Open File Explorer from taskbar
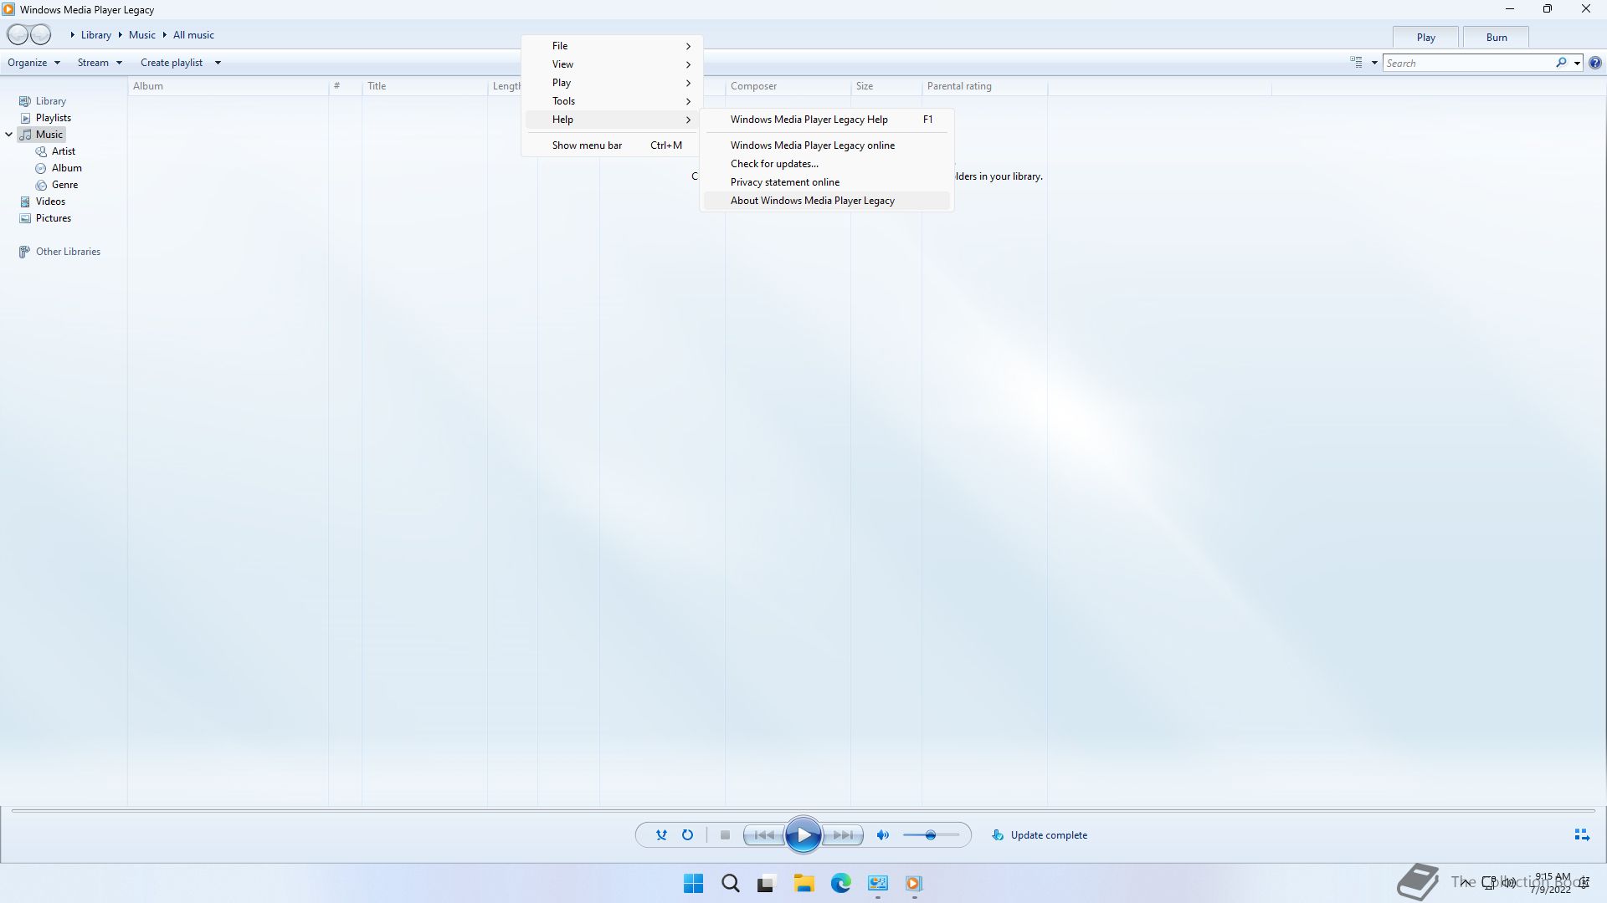The height and width of the screenshot is (903, 1607). click(x=803, y=884)
